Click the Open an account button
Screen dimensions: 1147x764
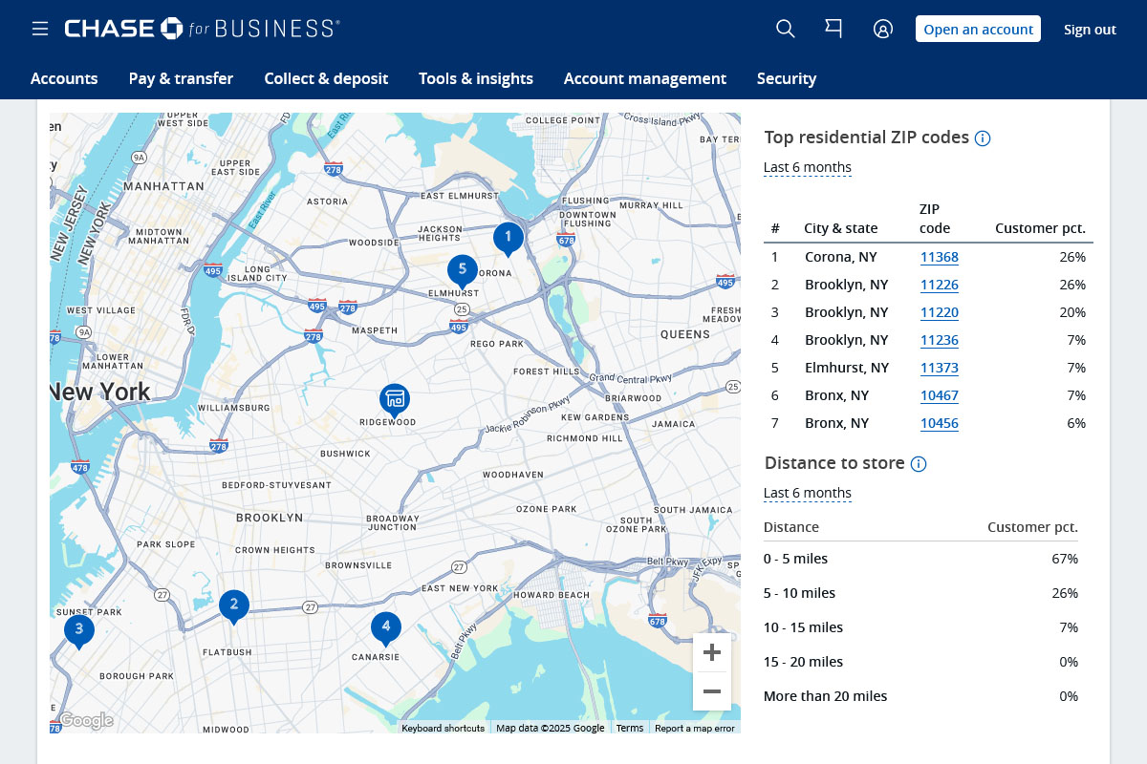point(978,29)
